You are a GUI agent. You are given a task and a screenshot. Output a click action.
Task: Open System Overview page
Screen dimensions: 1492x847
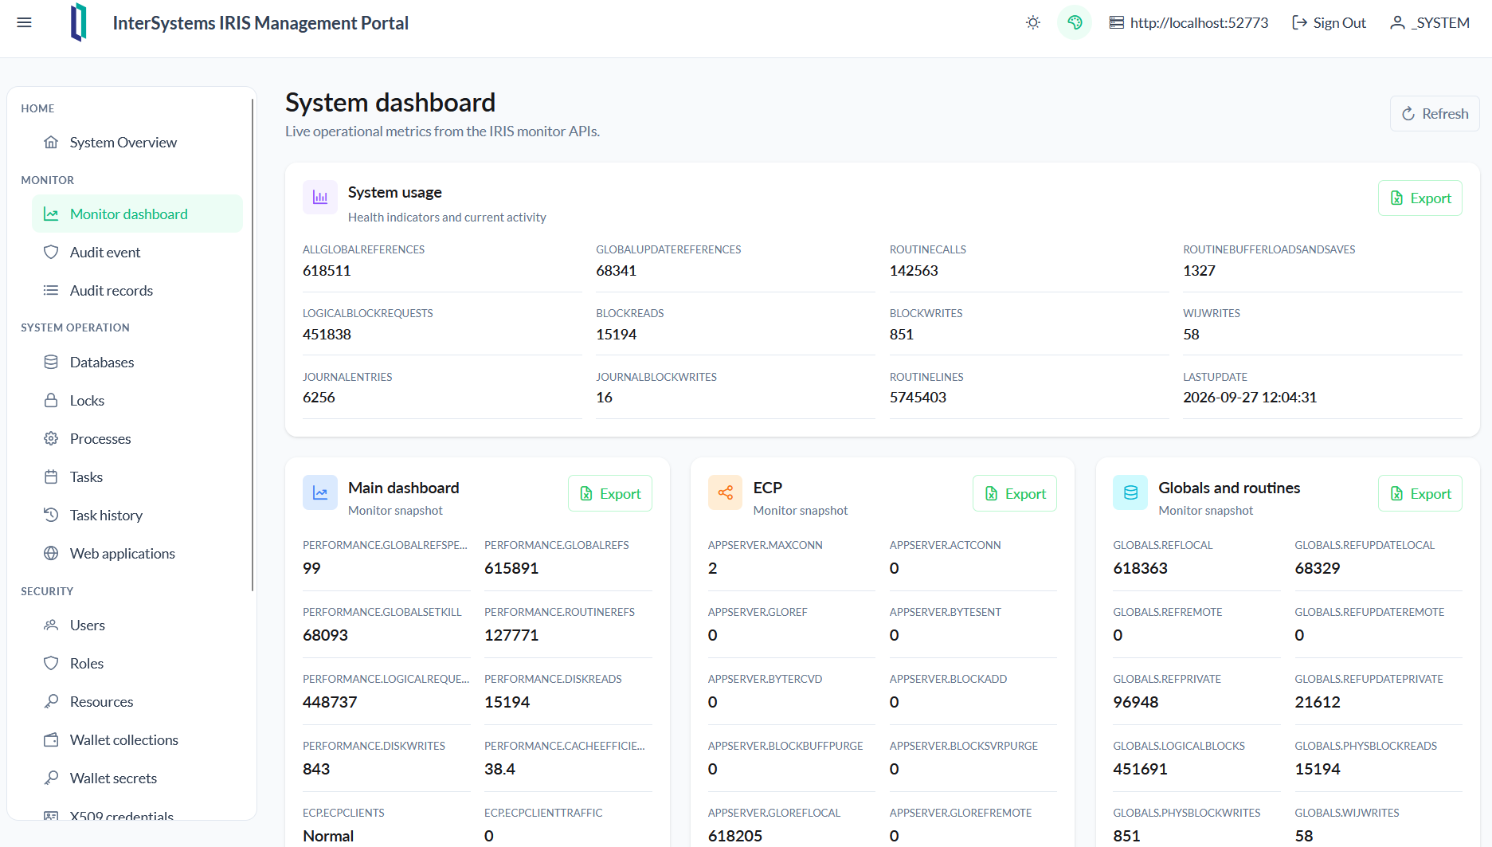pyautogui.click(x=137, y=142)
